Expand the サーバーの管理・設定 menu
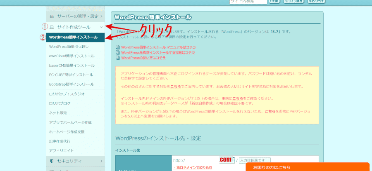Image resolution: width=372 pixels, height=171 pixels. click(76, 16)
